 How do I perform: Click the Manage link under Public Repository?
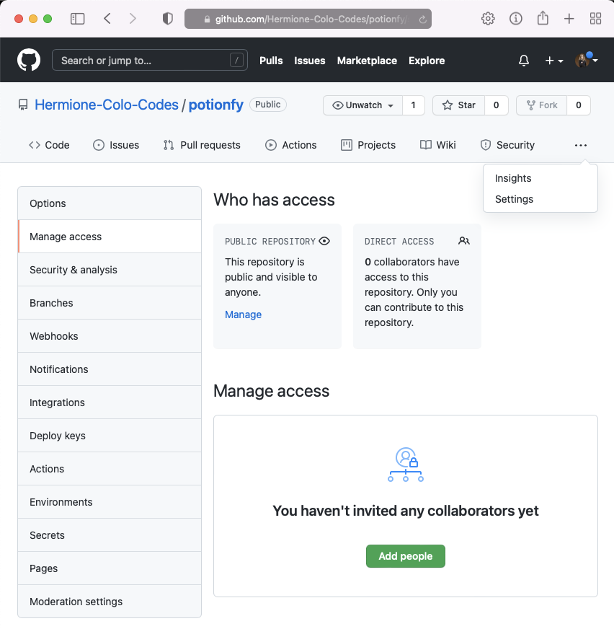[x=243, y=314]
